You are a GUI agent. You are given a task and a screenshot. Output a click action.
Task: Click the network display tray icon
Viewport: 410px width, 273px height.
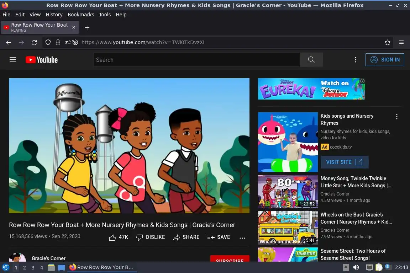point(369,267)
